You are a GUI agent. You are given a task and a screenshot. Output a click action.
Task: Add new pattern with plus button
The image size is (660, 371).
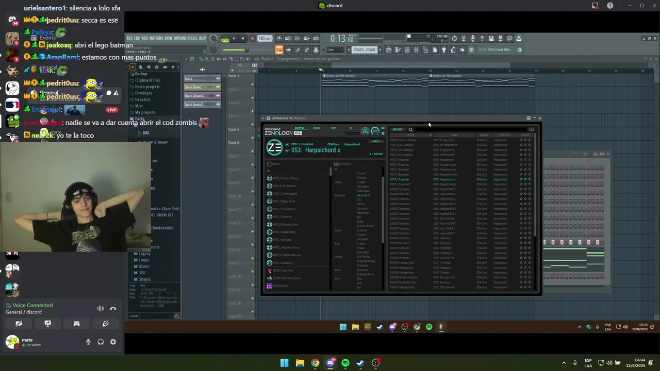(x=380, y=50)
